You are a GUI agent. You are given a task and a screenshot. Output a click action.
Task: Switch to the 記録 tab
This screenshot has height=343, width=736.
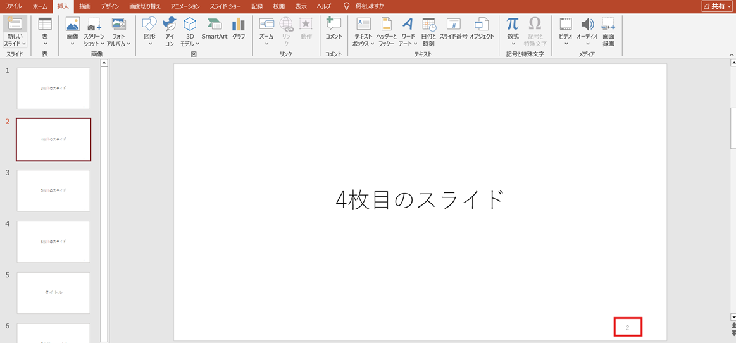[257, 6]
